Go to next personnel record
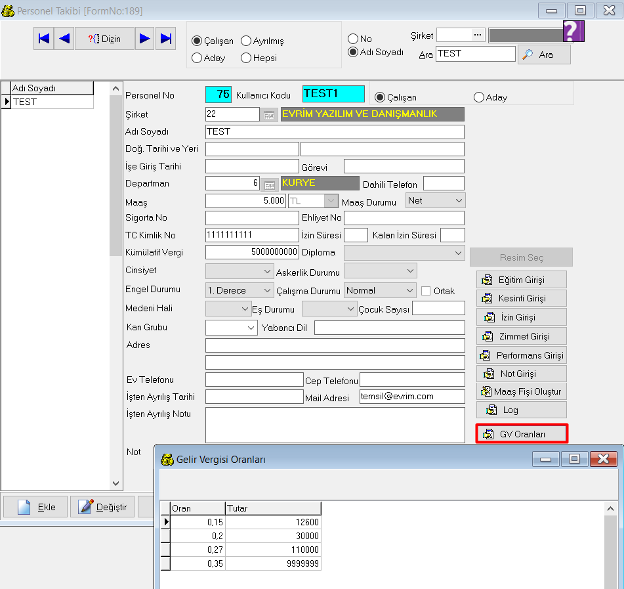Screen dimensions: 624x589 [x=144, y=39]
